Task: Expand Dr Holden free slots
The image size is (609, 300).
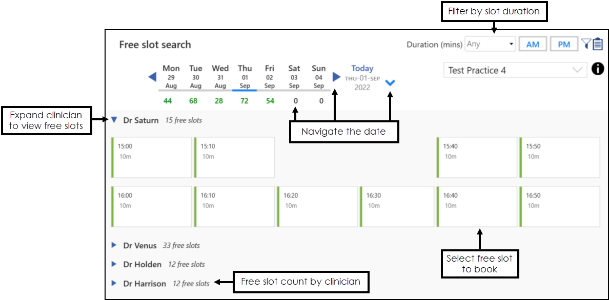Action: pyautogui.click(x=114, y=264)
